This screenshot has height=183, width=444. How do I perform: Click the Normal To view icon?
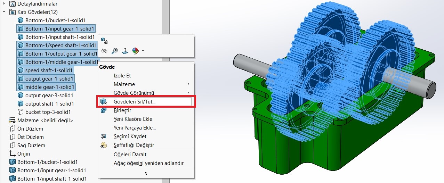[125, 51]
